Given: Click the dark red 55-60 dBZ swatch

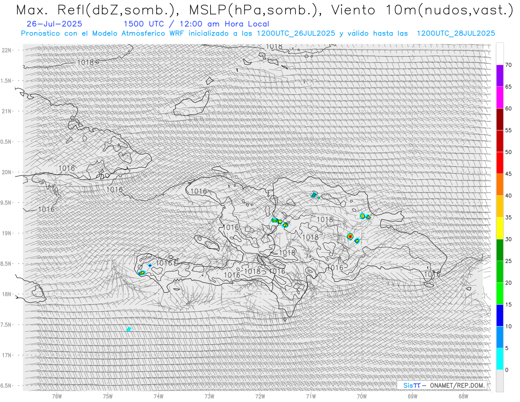Looking at the screenshot, I should click(x=500, y=119).
